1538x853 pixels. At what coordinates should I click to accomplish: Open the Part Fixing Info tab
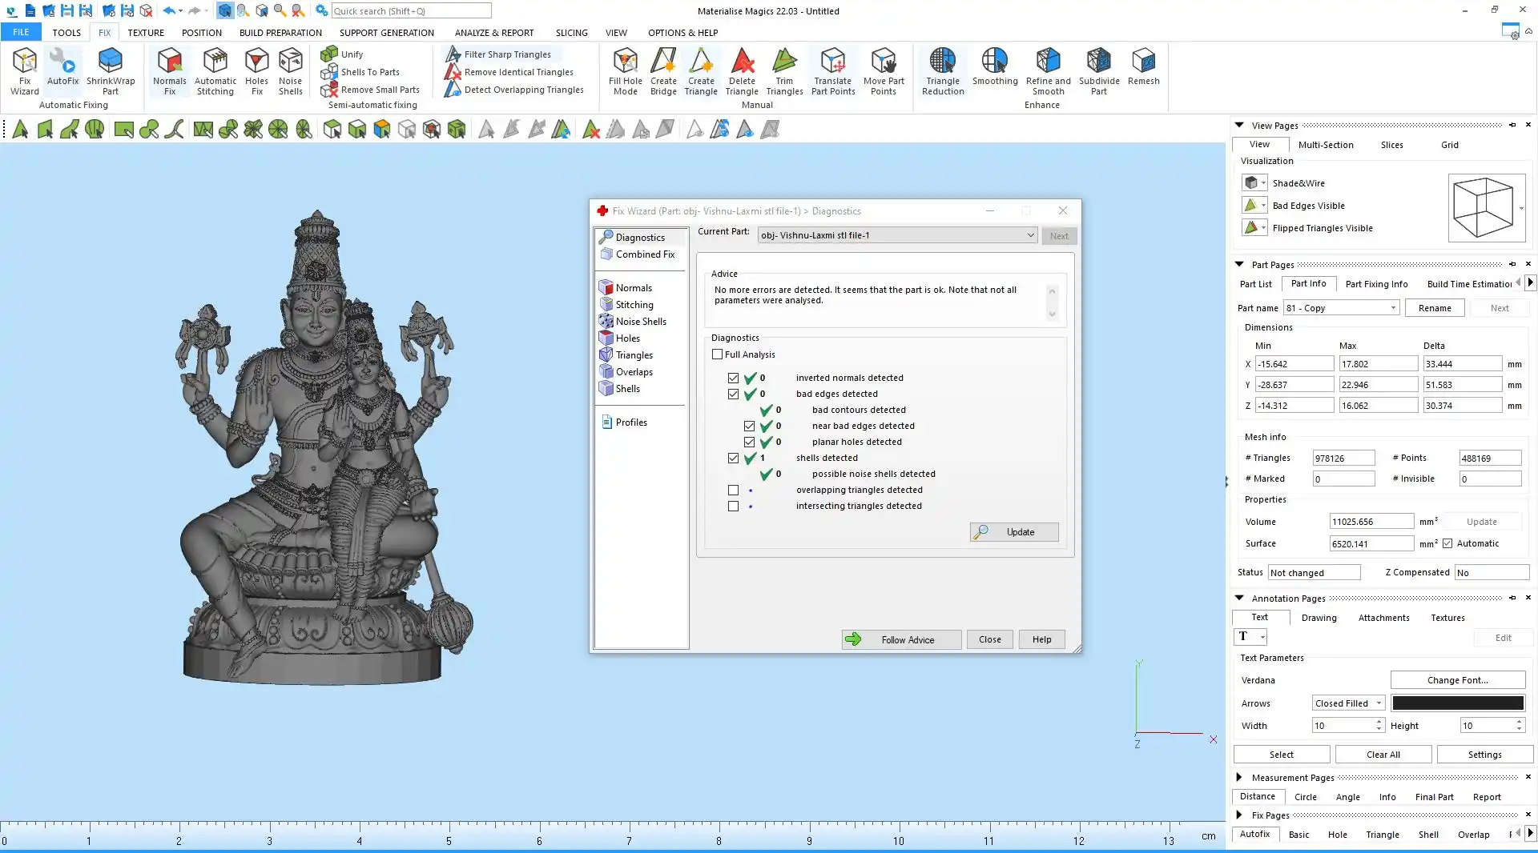point(1376,284)
